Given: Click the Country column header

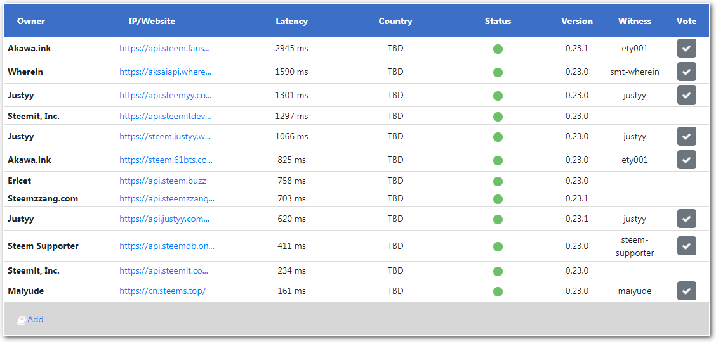Looking at the screenshot, I should pyautogui.click(x=395, y=21).
